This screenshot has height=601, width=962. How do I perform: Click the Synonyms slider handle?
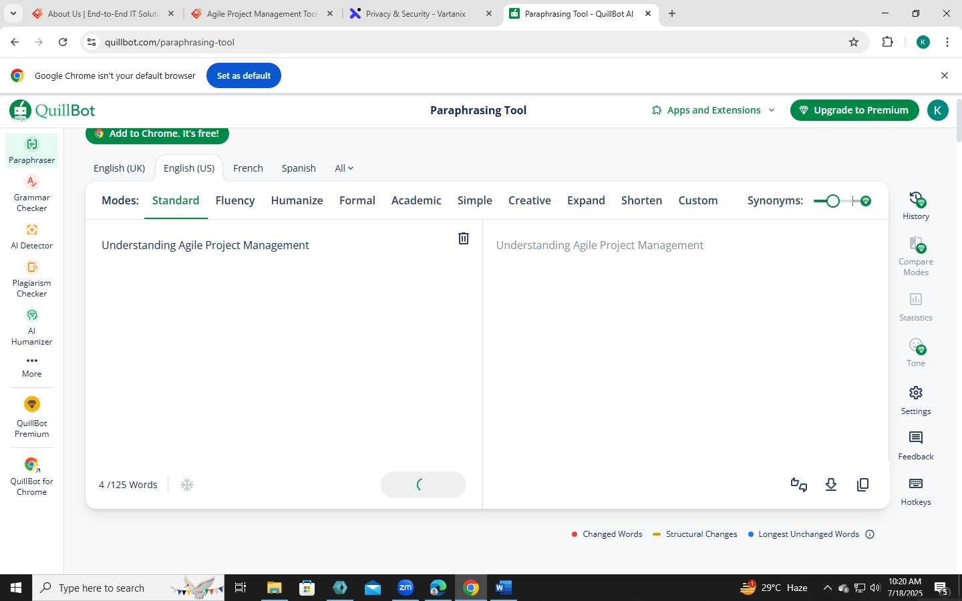click(x=832, y=201)
